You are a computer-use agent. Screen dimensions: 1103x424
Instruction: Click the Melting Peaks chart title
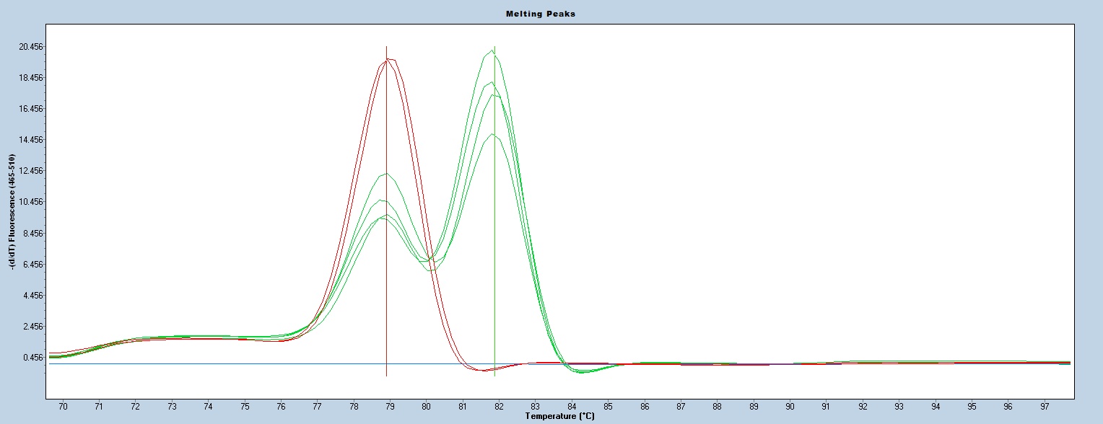coord(551,14)
